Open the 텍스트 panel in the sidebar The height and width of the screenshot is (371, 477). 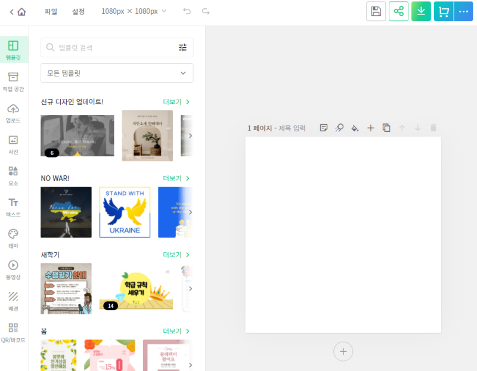click(x=13, y=206)
